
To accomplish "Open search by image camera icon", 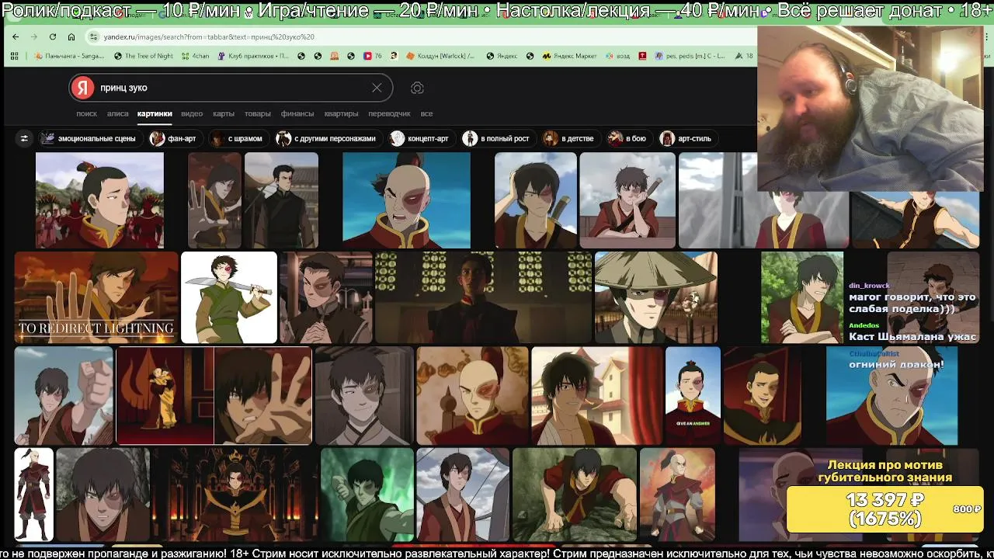I will point(417,88).
